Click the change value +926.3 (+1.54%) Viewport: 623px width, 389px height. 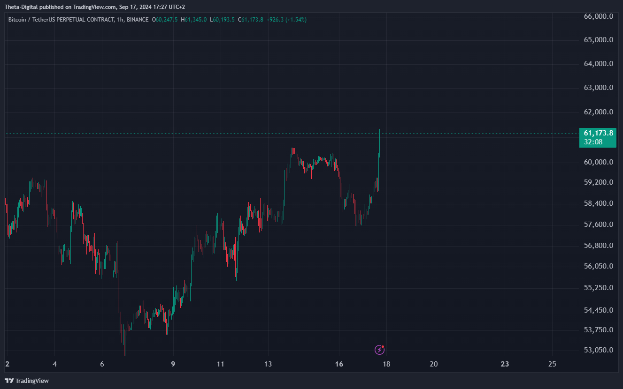(x=286, y=20)
